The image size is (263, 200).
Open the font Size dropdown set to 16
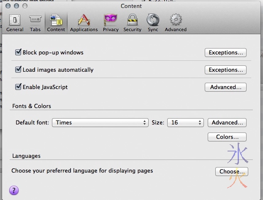click(185, 122)
